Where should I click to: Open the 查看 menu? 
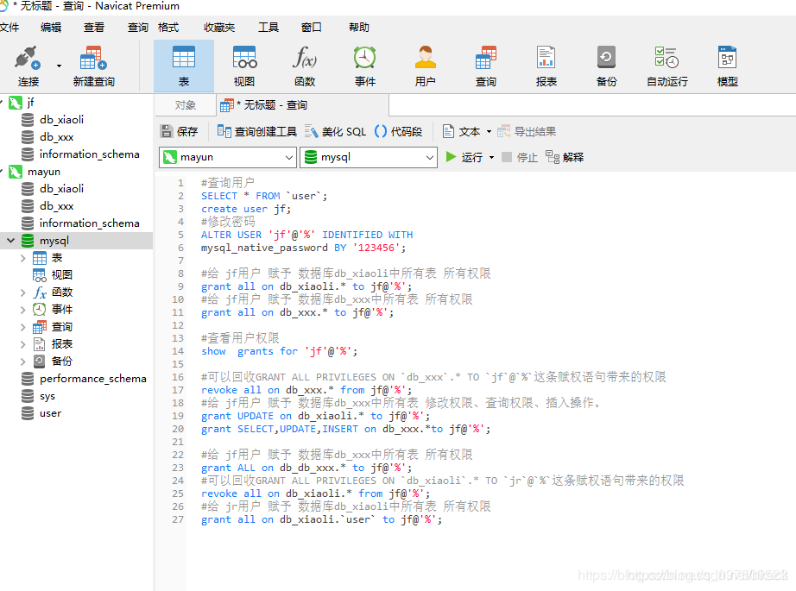pyautogui.click(x=94, y=28)
